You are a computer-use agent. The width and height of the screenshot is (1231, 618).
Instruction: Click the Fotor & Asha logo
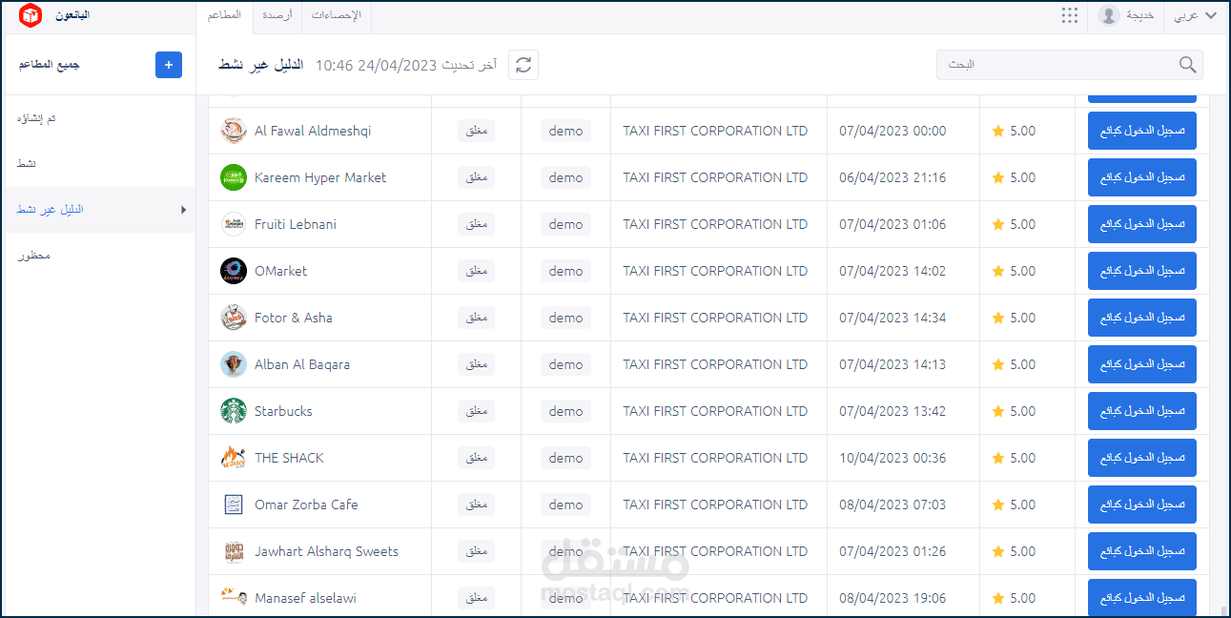coord(234,318)
